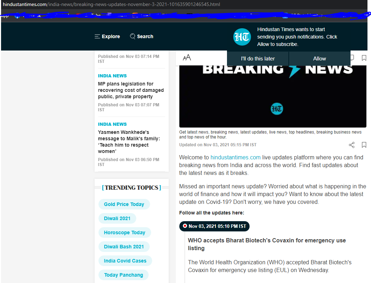Viewport: 371px width, 283px height.
Task: Open Yasmeen Wankhede's message article
Action: tap(129, 142)
